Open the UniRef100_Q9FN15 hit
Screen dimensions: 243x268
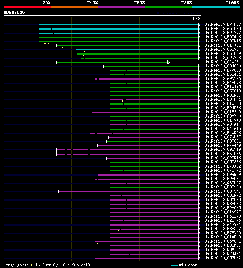(x=222, y=41)
